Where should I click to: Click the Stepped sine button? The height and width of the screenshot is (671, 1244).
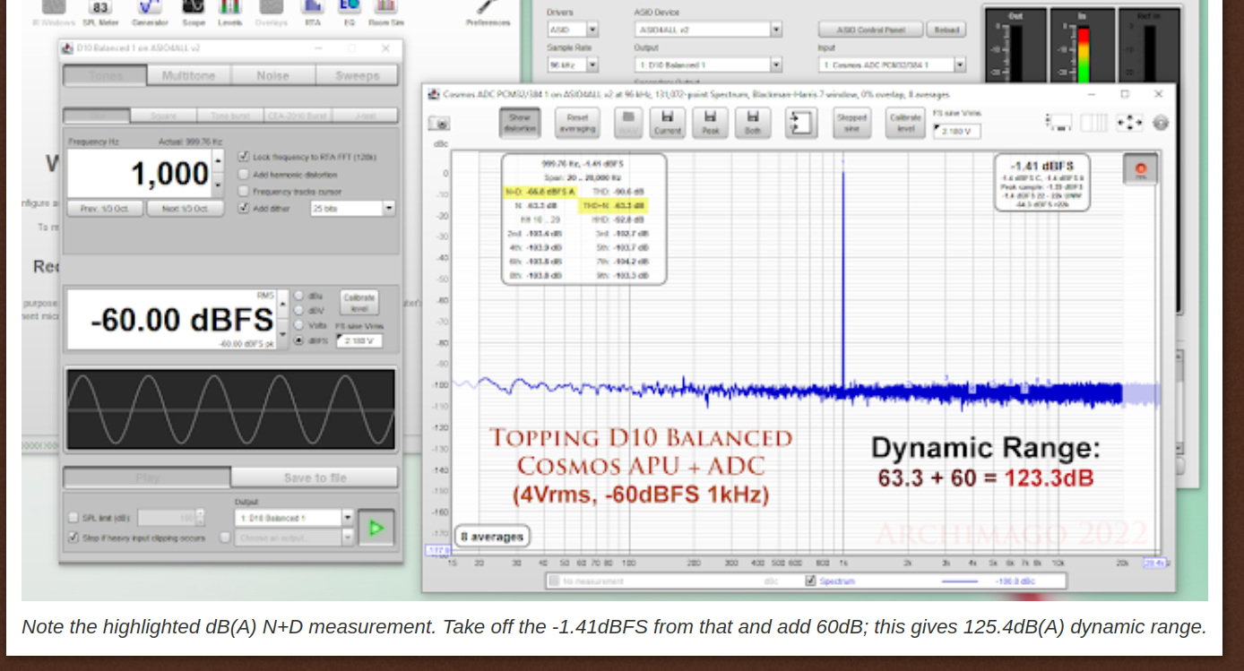coord(851,123)
